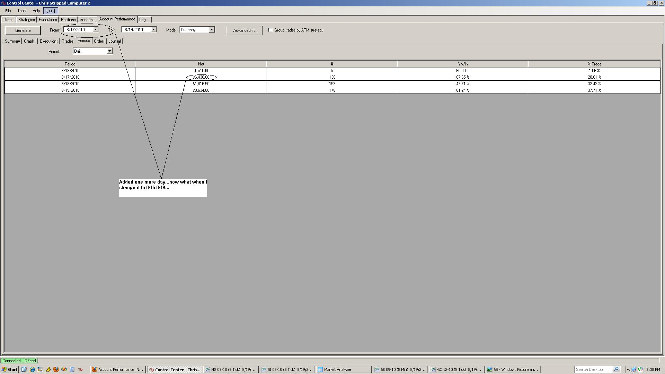The image size is (665, 374).
Task: Expand the From date dropdown
Action: tap(95, 30)
